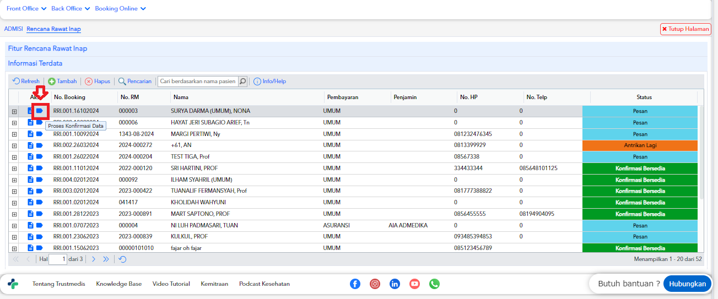Click the Trustmedis logo in footer
The height and width of the screenshot is (299, 718).
13,284
